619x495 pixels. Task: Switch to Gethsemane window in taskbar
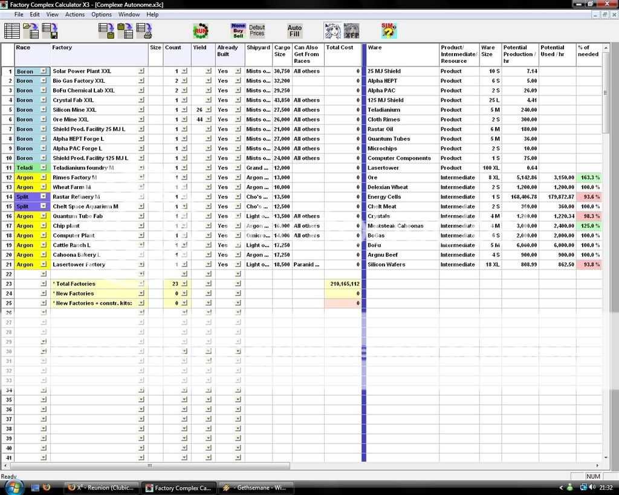click(255, 487)
